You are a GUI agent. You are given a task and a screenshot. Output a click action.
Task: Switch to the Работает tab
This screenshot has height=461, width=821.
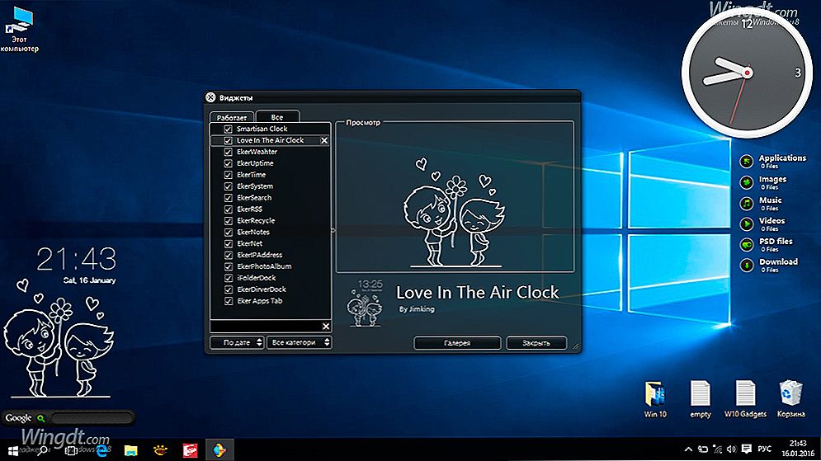[x=231, y=117]
